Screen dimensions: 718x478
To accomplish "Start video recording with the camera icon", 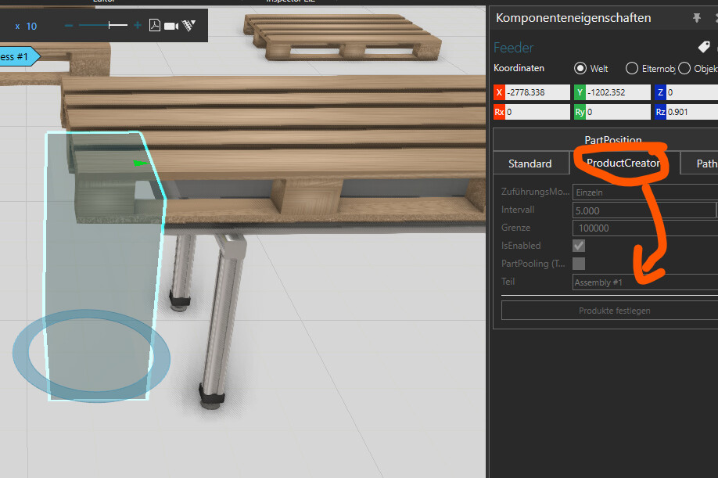I will coord(171,26).
